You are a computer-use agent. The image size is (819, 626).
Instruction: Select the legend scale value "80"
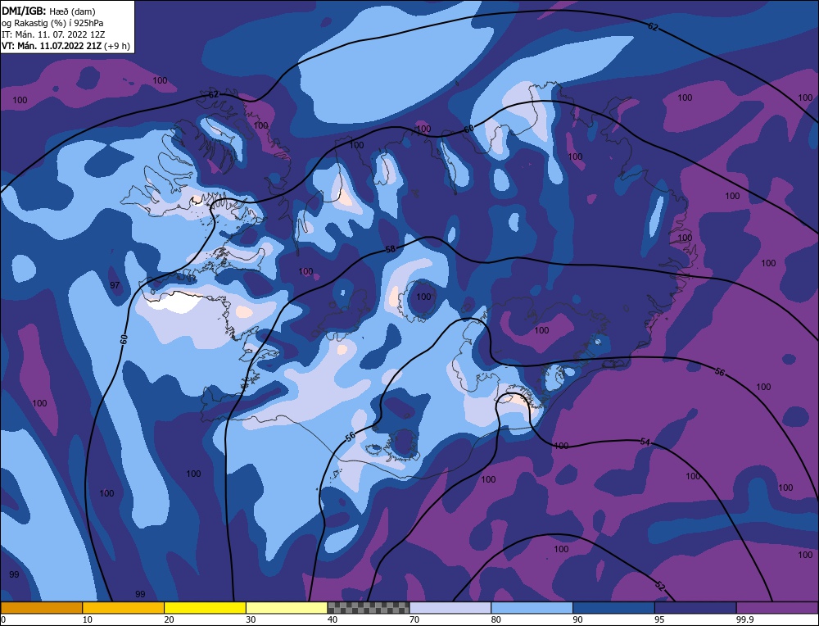click(x=496, y=619)
